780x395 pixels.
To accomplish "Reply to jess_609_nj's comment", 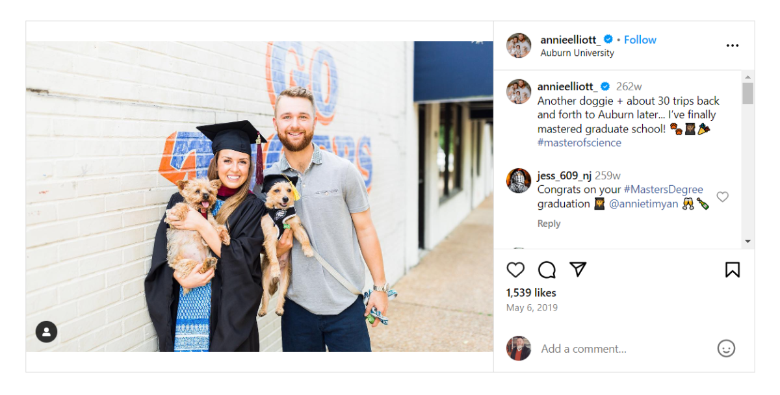I will (549, 223).
